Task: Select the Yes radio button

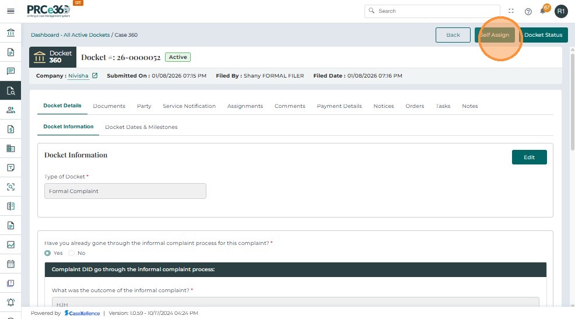Action: coord(48,253)
